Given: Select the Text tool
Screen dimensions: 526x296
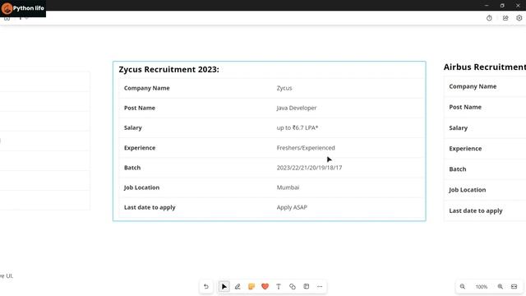Looking at the screenshot, I should click(279, 287).
